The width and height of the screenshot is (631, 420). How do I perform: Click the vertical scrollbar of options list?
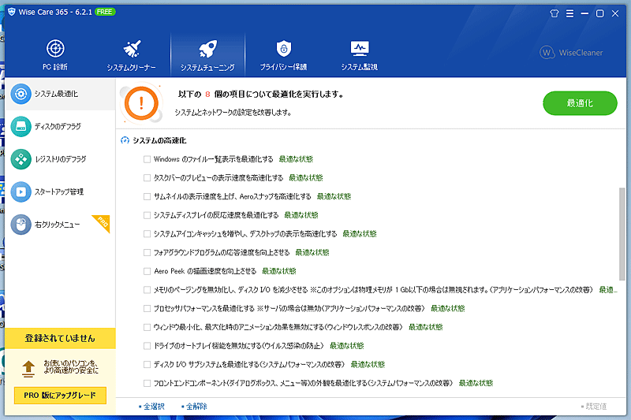[622, 233]
